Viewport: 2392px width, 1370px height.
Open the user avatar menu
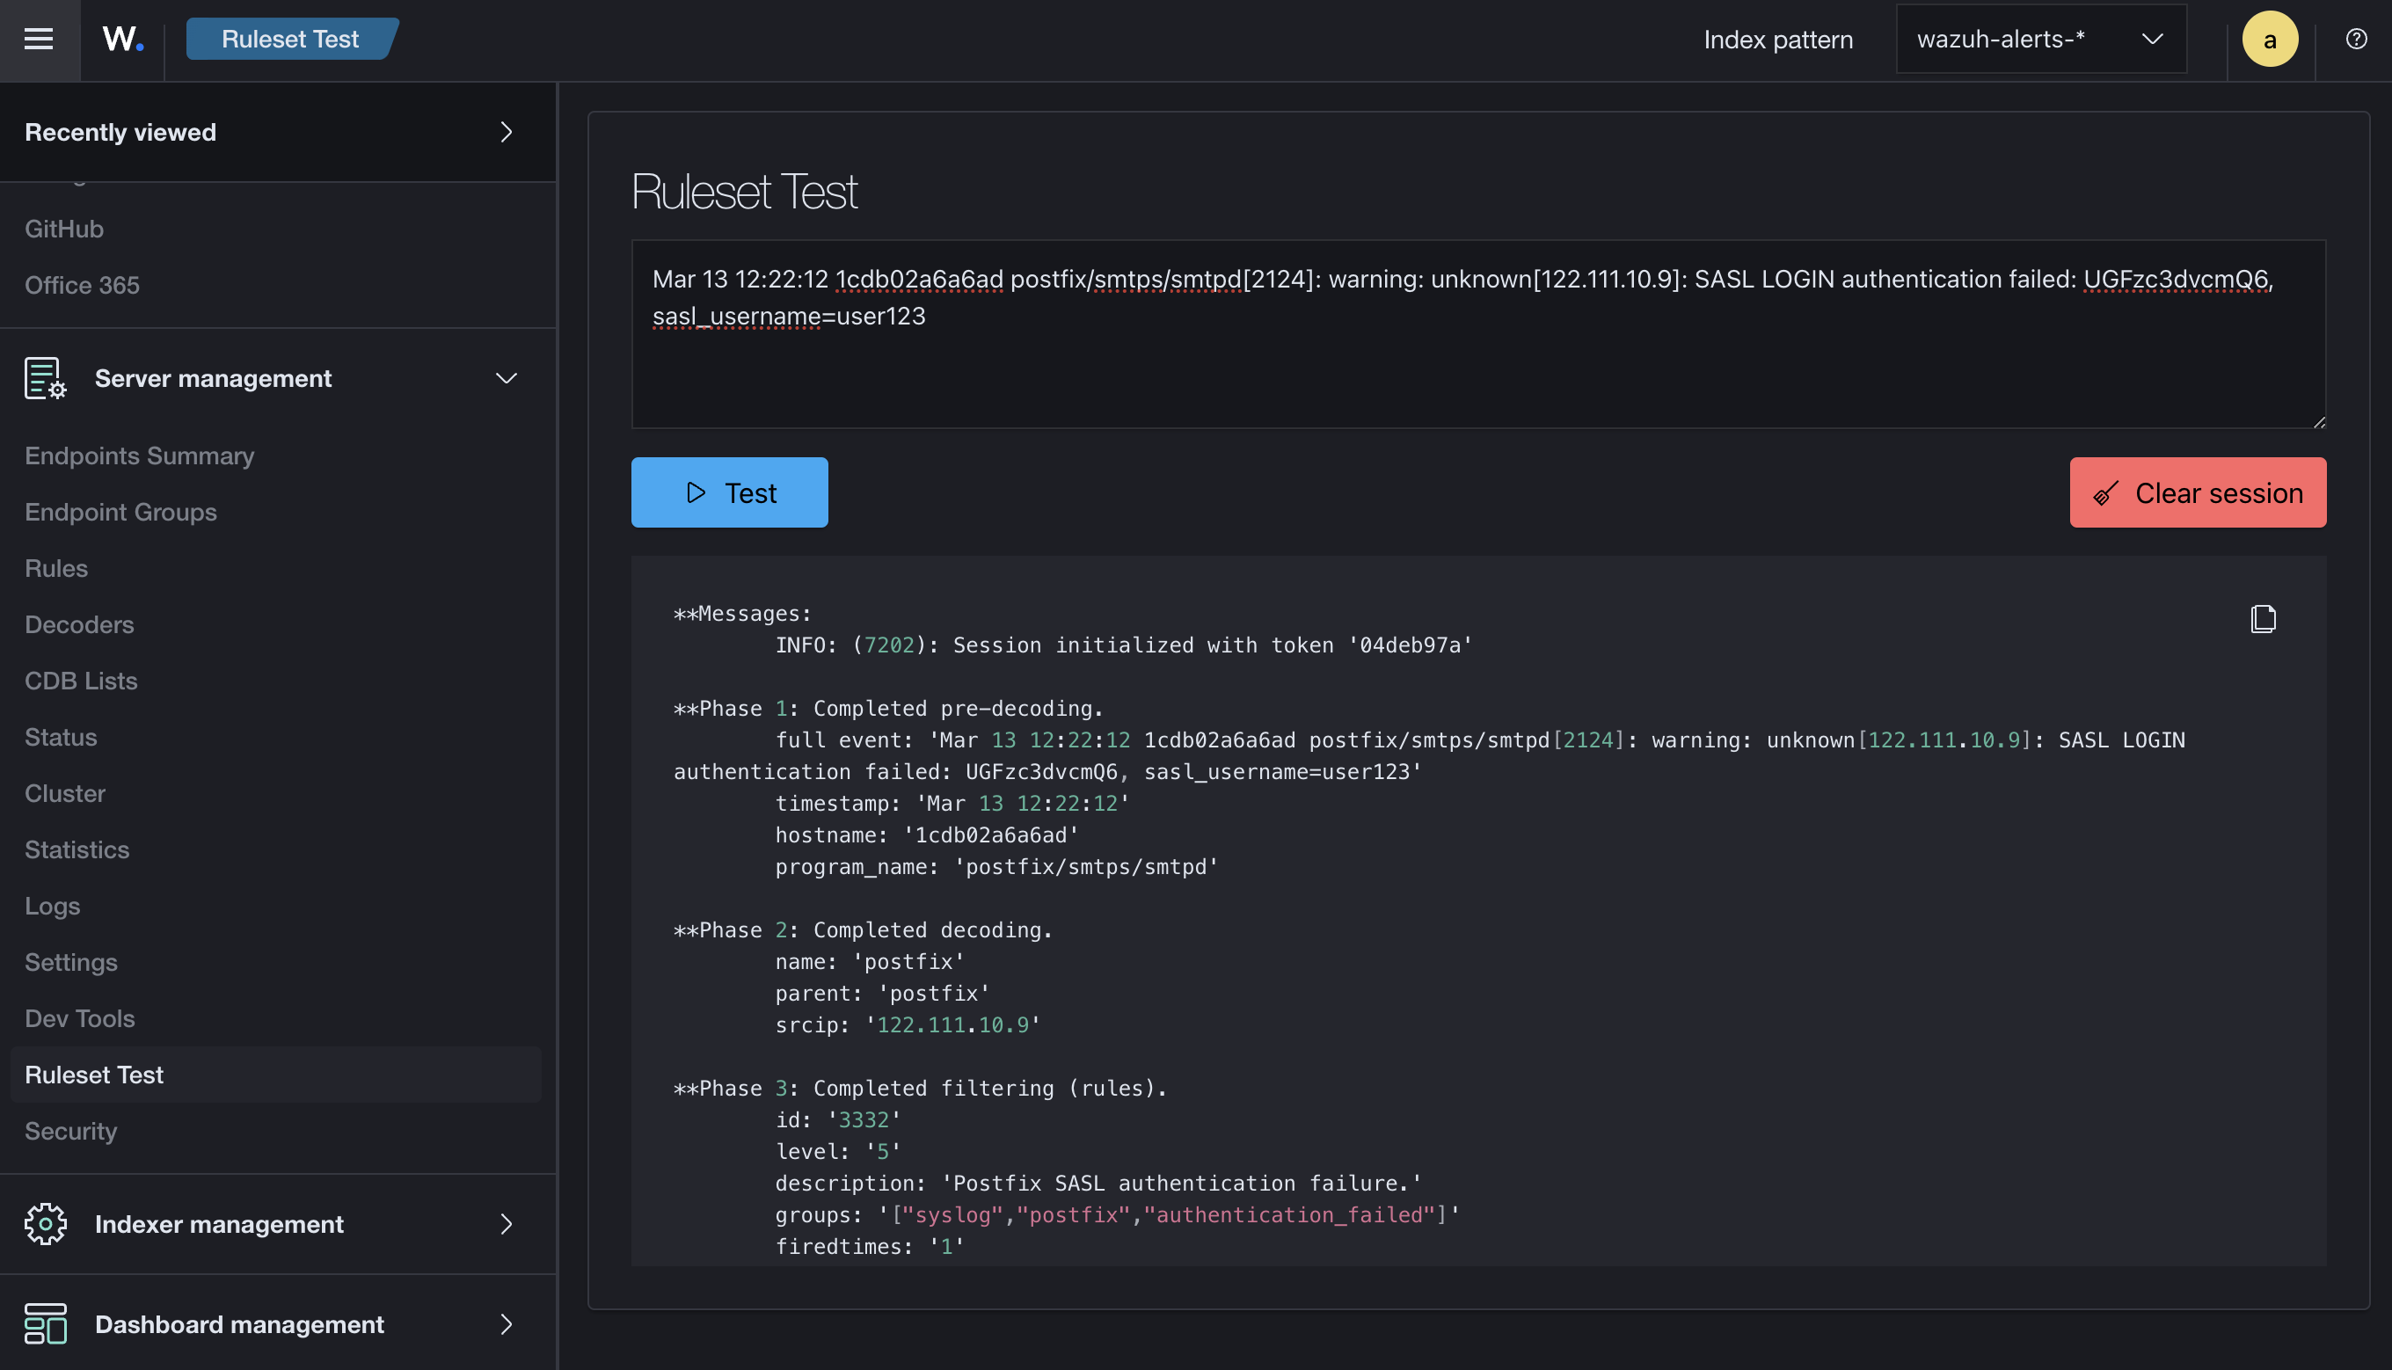pos(2270,40)
